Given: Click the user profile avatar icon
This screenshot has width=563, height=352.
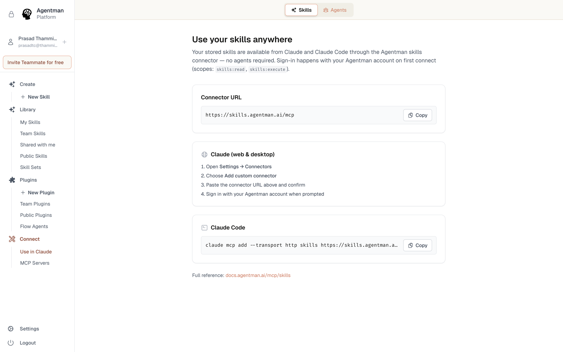Looking at the screenshot, I should pyautogui.click(x=11, y=42).
